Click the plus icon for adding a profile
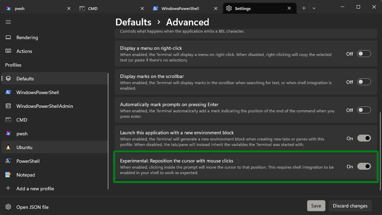The image size is (382, 215). coord(8,188)
